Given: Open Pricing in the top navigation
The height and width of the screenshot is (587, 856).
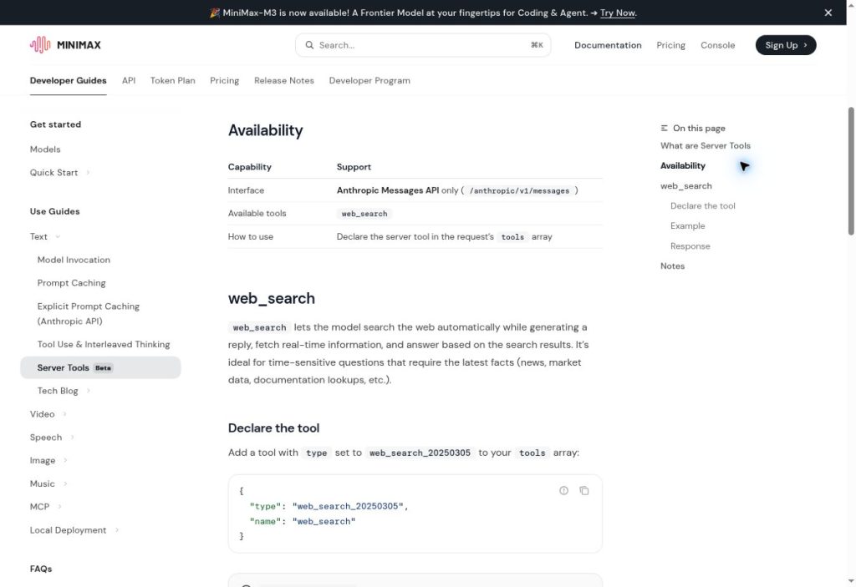Looking at the screenshot, I should coord(670,45).
